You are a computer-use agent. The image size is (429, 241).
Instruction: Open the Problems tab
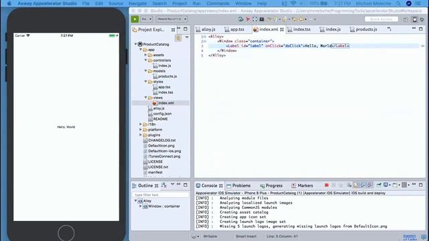(239, 185)
